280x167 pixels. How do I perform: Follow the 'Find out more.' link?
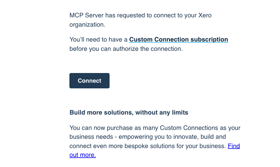(x=234, y=146)
